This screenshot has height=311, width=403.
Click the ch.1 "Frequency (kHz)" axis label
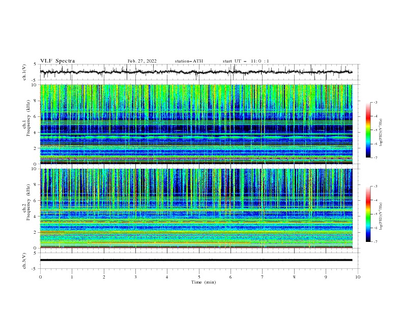pos(28,118)
